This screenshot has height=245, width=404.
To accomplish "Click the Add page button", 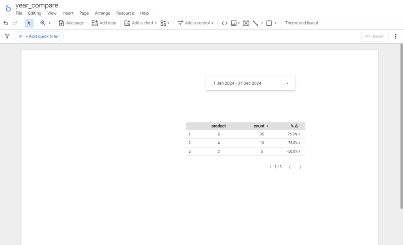I will [x=71, y=23].
